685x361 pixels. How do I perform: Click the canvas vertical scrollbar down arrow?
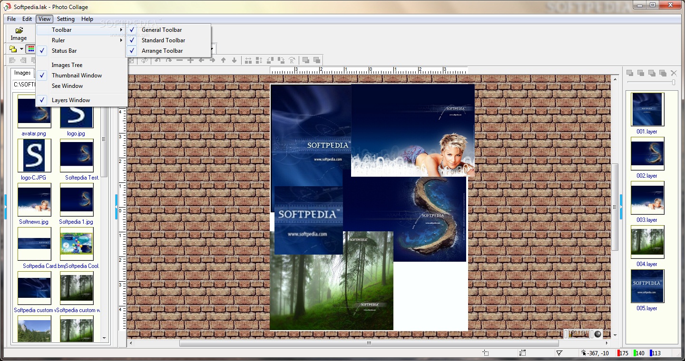coord(615,335)
